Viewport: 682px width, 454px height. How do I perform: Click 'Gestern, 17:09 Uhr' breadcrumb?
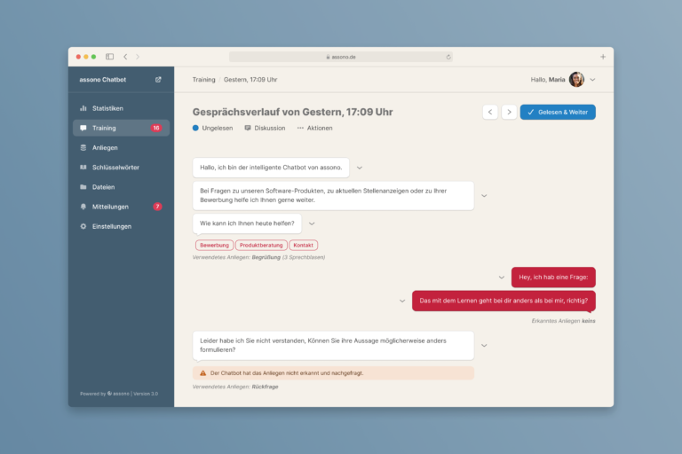250,80
